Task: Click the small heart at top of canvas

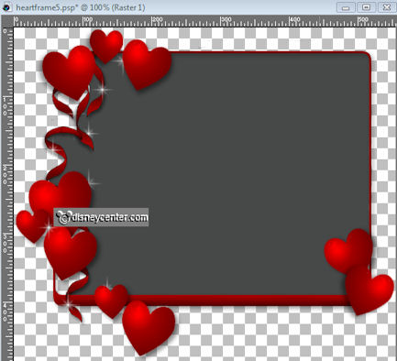Action: pyautogui.click(x=106, y=46)
